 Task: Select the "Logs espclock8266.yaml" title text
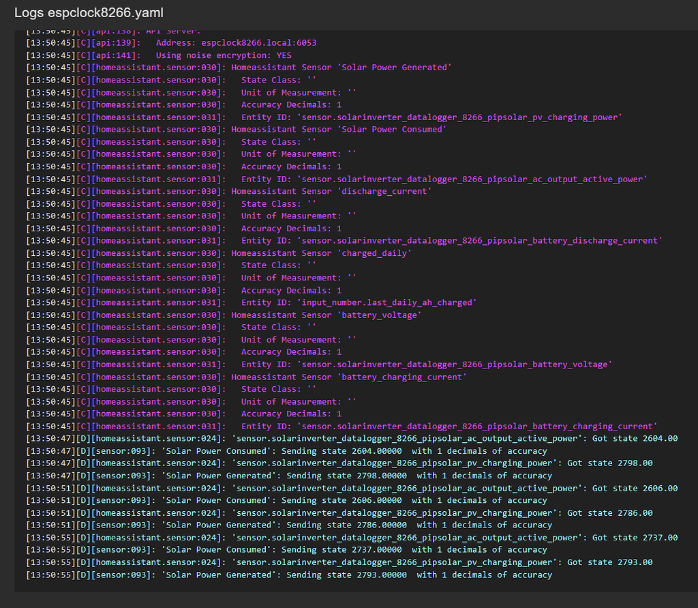click(87, 12)
